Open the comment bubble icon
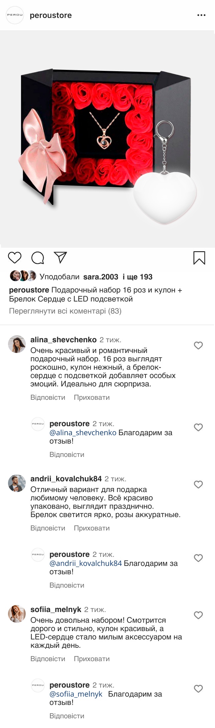This screenshot has height=728, width=215. (37, 258)
